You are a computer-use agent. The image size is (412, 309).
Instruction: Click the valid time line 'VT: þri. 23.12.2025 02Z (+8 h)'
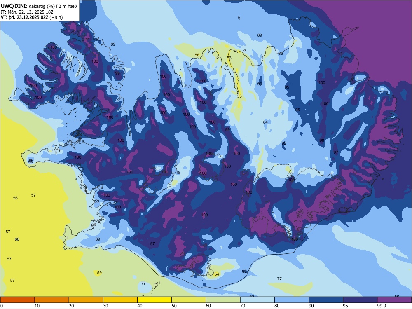pyautogui.click(x=32, y=17)
